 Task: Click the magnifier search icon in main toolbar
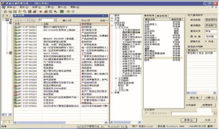[24, 12]
